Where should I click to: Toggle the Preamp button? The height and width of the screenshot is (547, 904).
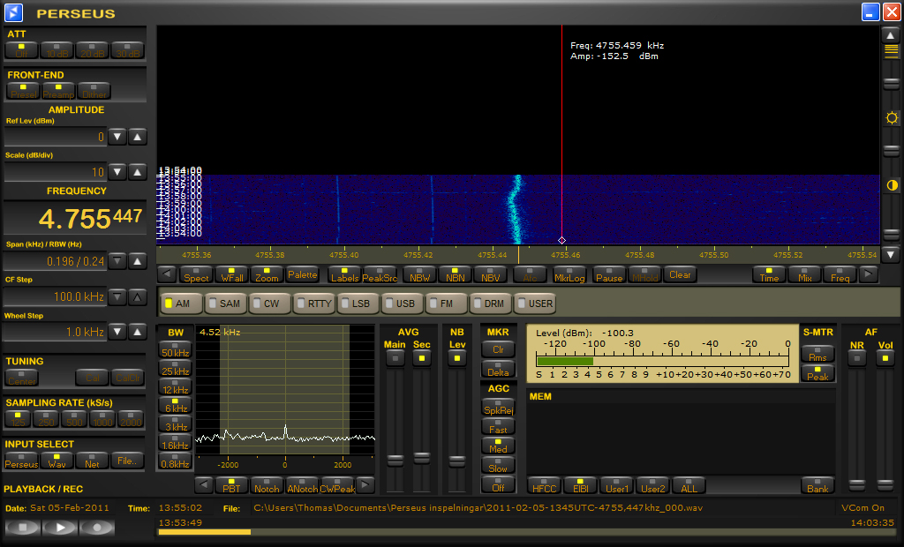(x=58, y=91)
